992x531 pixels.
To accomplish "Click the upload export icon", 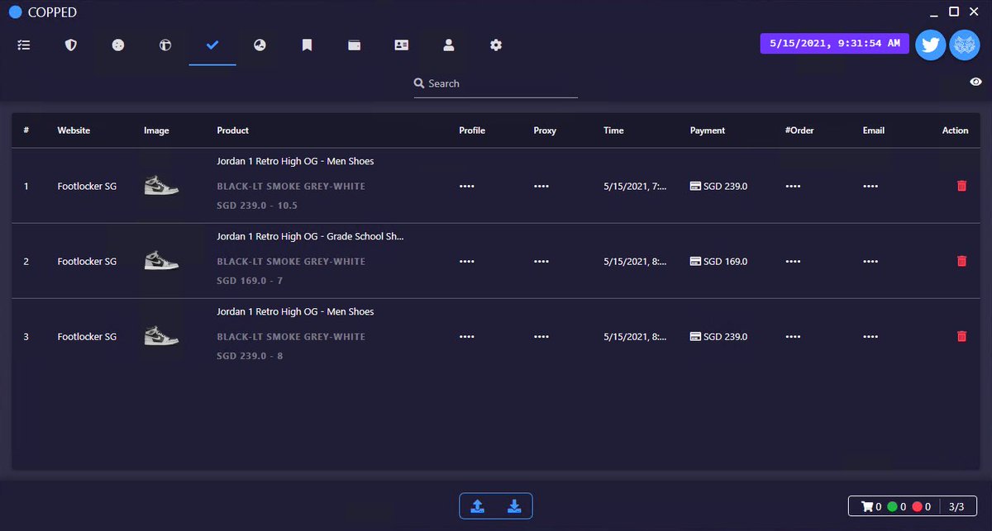I will tap(477, 506).
